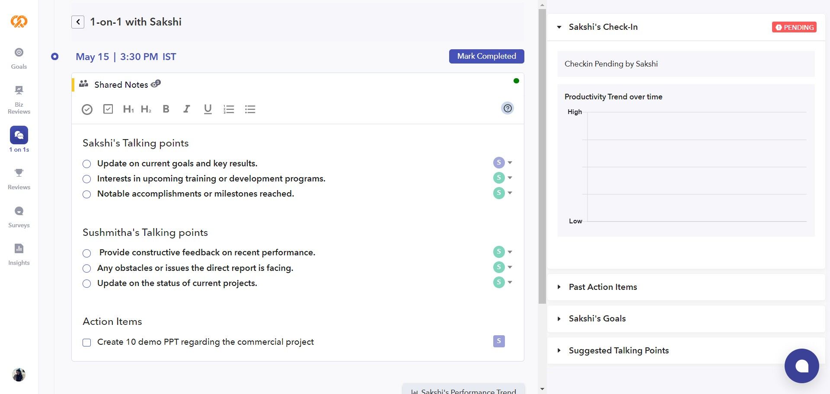Toggle bold formatting in Shared Notes
The image size is (830, 394).
pos(166,109)
